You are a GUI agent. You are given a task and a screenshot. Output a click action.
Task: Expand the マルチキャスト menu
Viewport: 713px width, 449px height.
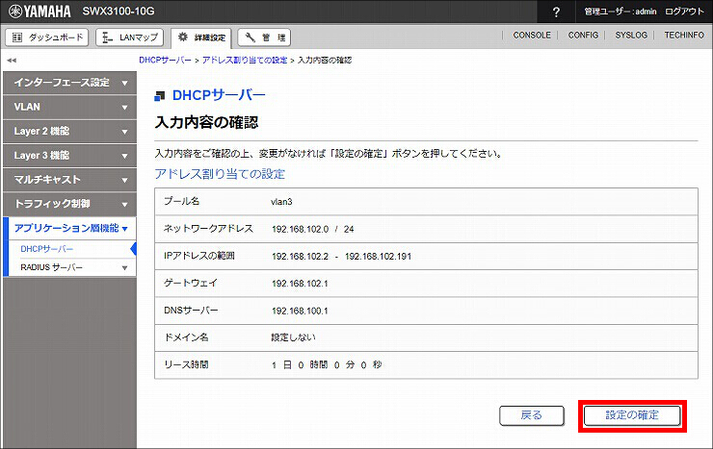tap(69, 180)
